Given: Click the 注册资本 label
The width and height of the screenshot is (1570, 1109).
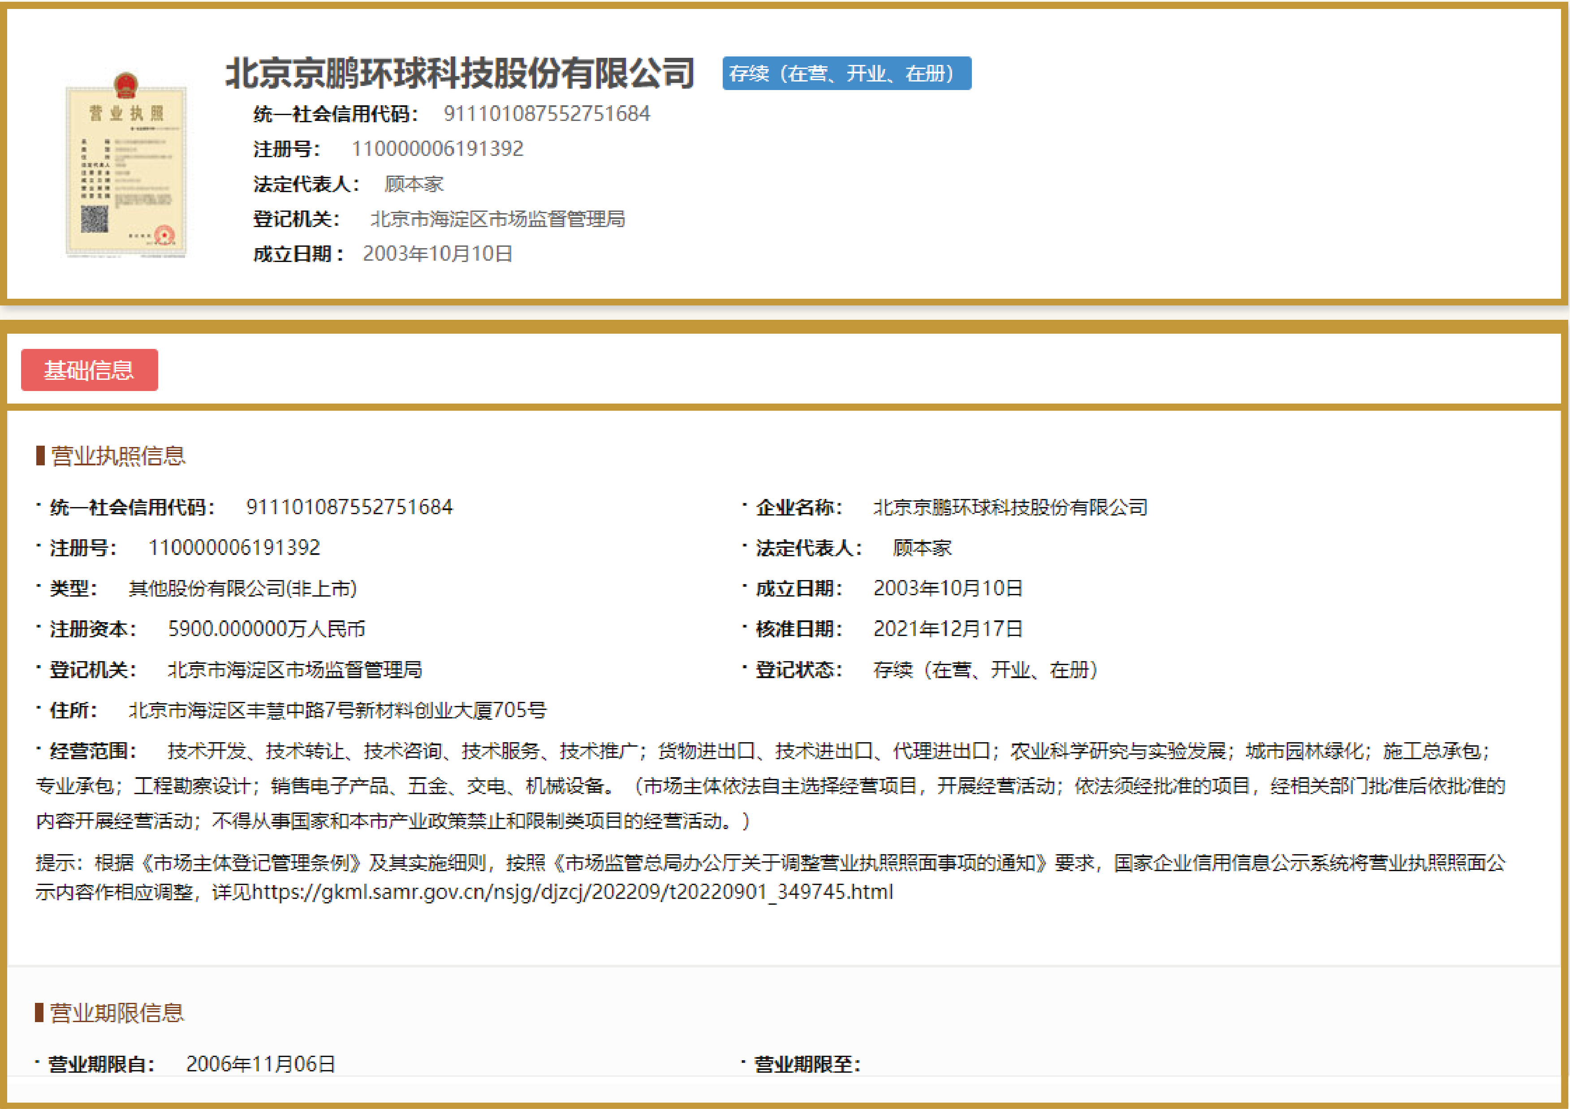Looking at the screenshot, I should coord(93,628).
